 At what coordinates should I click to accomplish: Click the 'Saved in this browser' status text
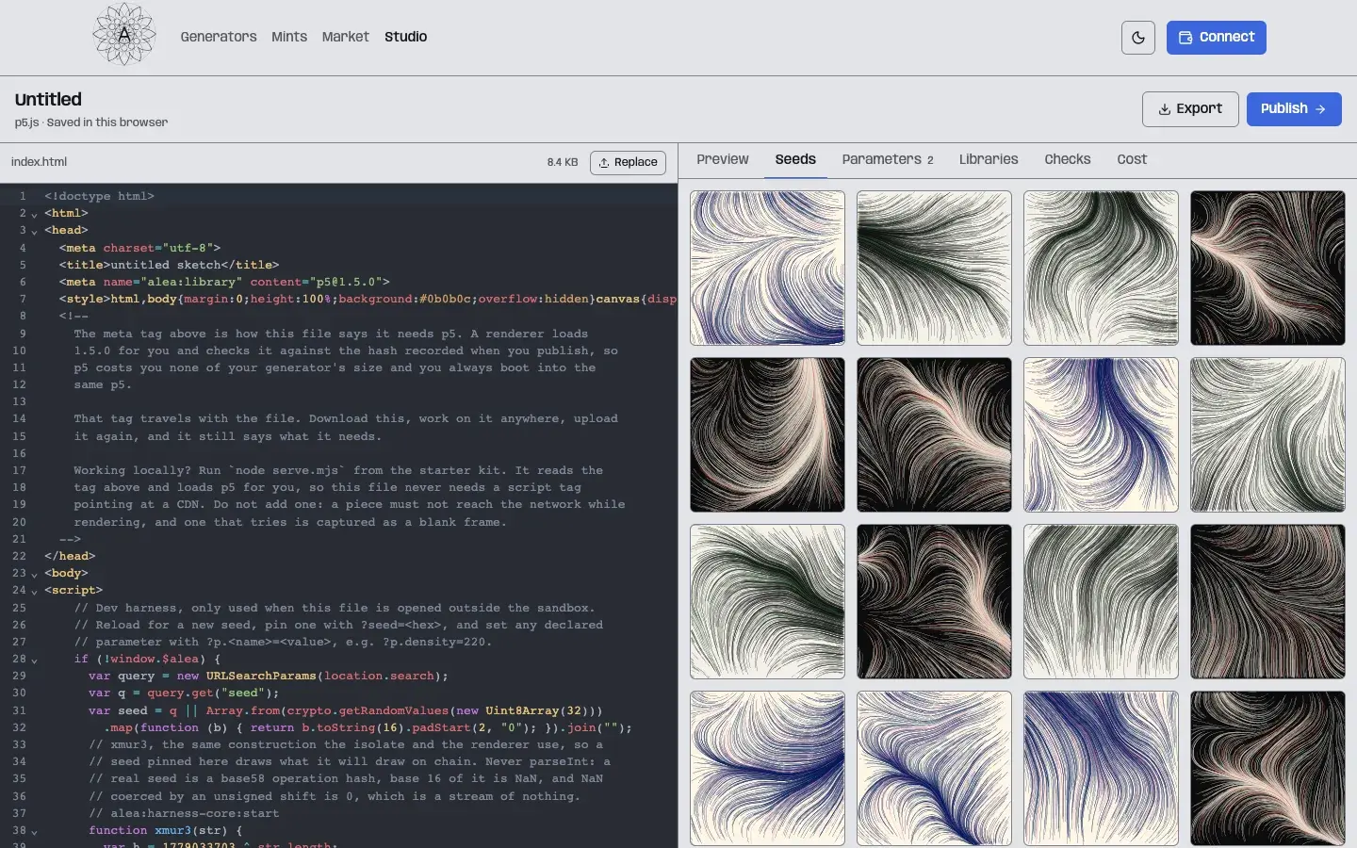(x=107, y=122)
